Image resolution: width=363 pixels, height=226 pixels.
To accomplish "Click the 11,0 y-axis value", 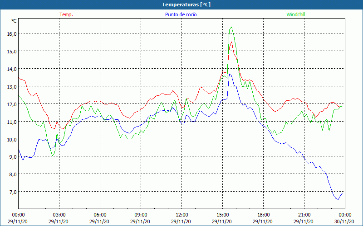I will coord(12,122).
